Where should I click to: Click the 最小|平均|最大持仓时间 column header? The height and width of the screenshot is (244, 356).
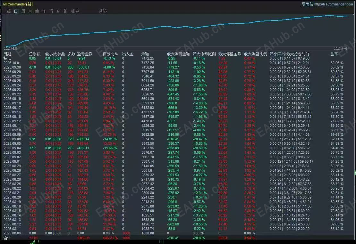290,54
